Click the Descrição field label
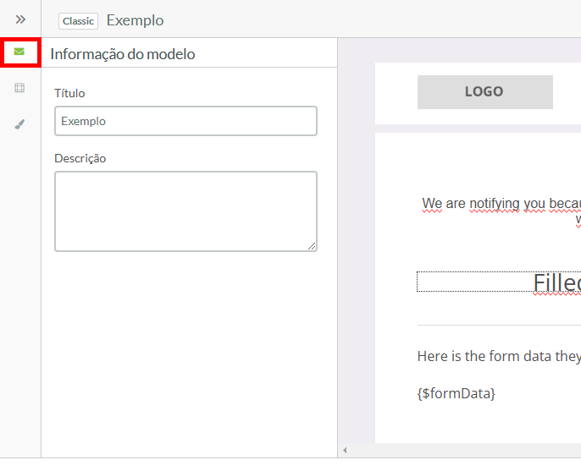The width and height of the screenshot is (581, 471). [x=80, y=158]
